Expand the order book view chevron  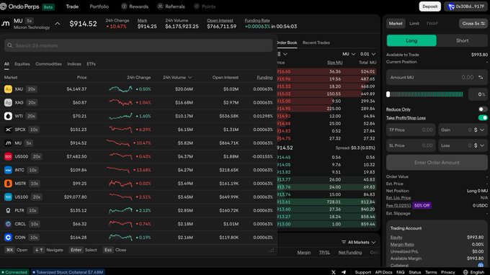click(285, 54)
